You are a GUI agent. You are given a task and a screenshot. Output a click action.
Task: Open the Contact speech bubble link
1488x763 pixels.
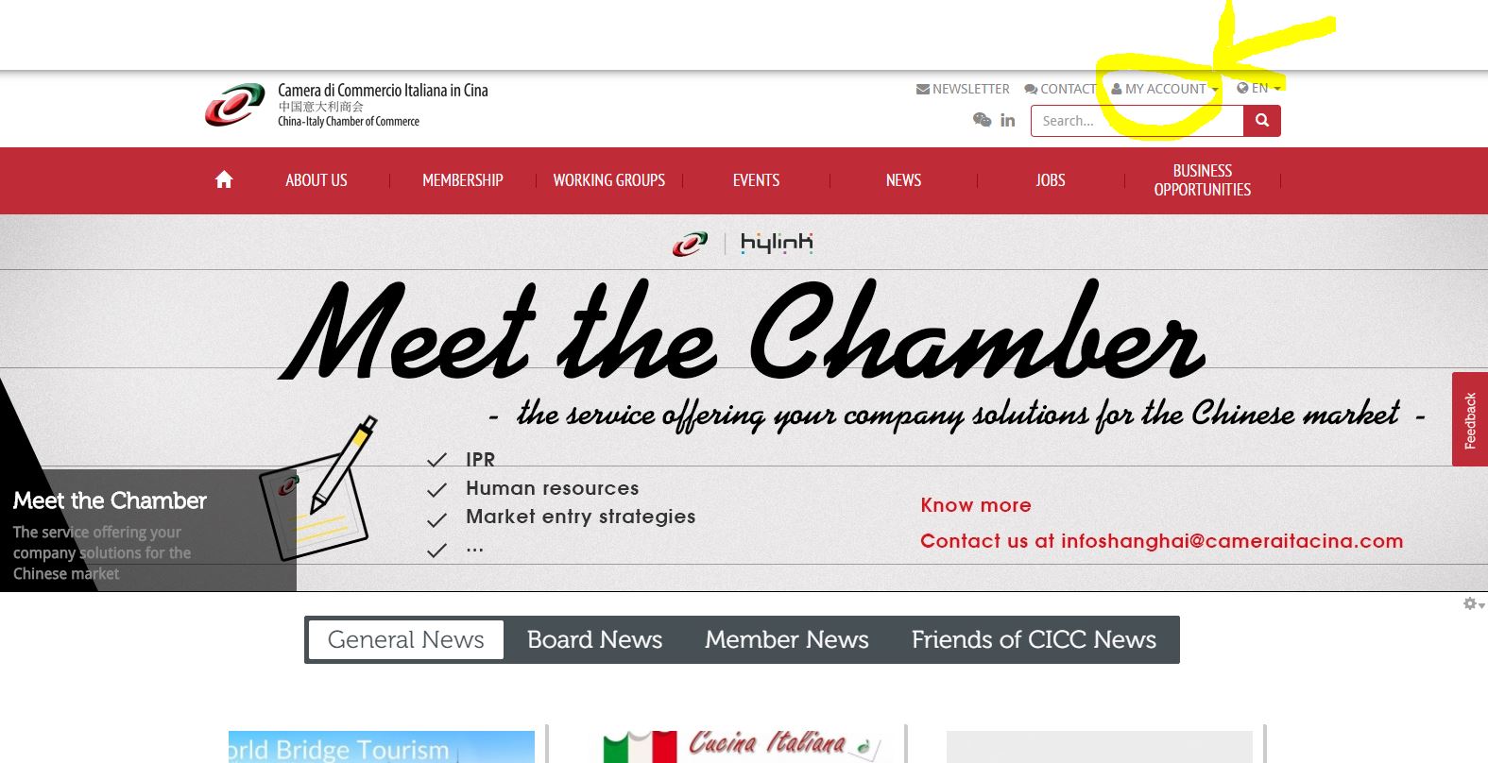pos(1060,89)
